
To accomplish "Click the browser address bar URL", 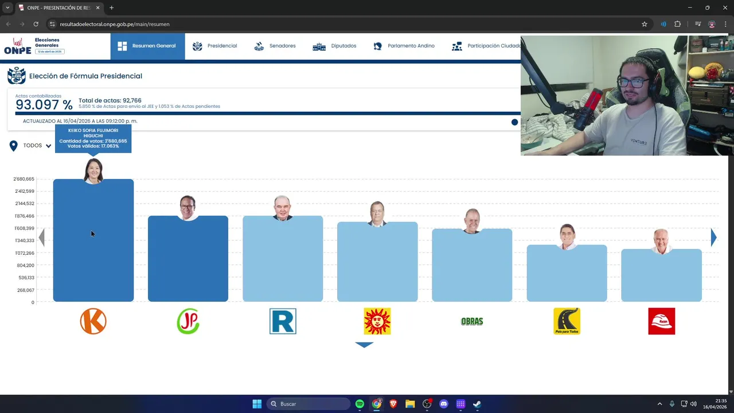I will pos(115,24).
